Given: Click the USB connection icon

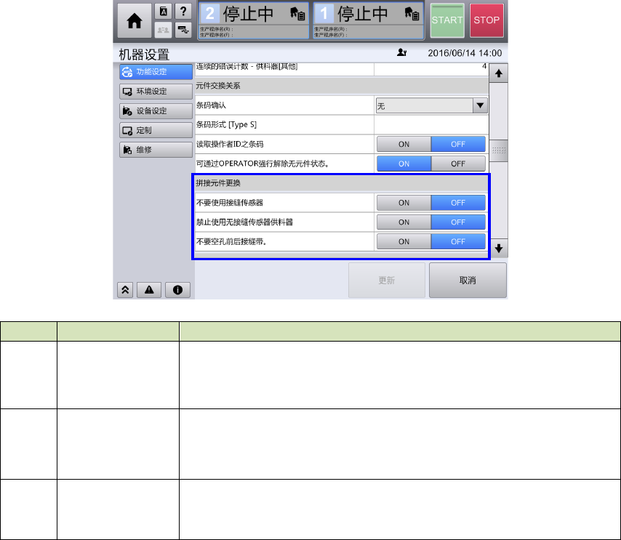Looking at the screenshot, I should point(183,30).
